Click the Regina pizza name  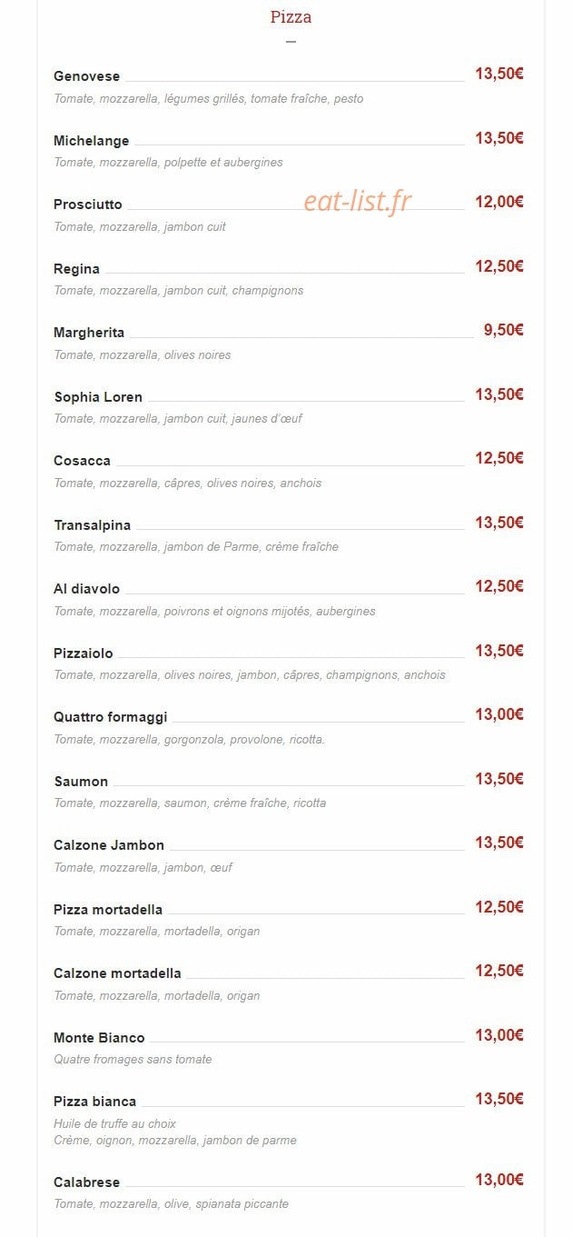click(76, 269)
